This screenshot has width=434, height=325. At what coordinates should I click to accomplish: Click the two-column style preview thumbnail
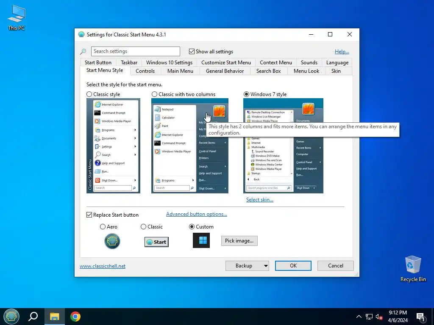pos(189,146)
